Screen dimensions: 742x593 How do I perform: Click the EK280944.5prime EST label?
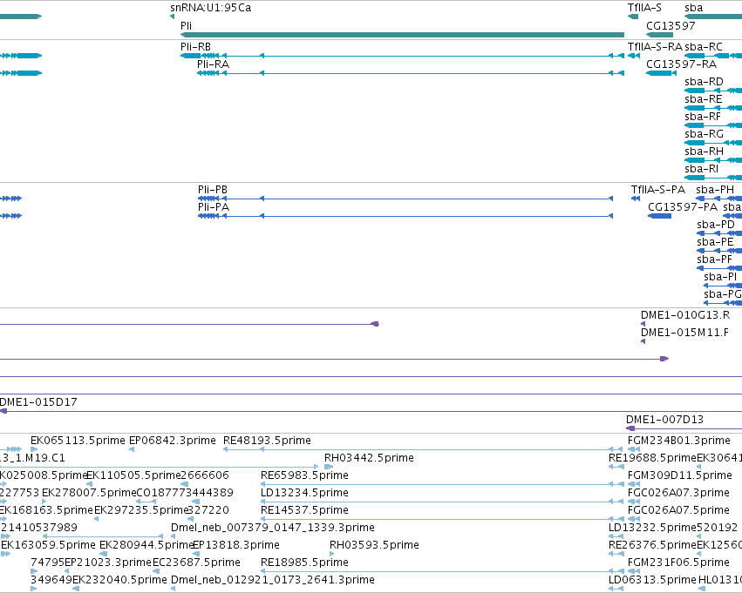(x=146, y=545)
